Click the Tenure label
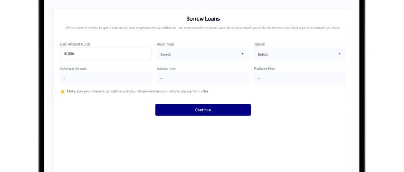Image resolution: width=404 pixels, height=172 pixels. pos(260,44)
